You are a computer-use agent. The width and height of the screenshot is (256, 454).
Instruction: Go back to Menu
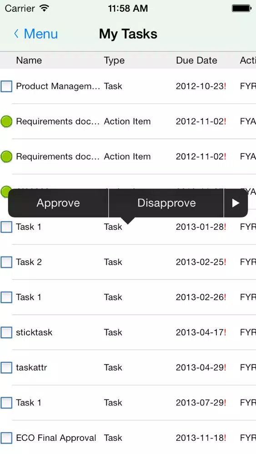[x=36, y=34]
